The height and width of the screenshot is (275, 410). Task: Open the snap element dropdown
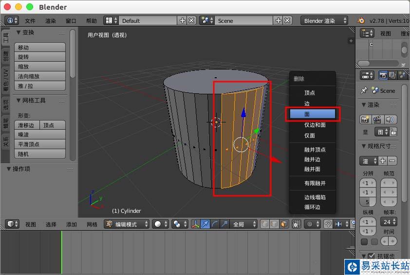click(341, 224)
